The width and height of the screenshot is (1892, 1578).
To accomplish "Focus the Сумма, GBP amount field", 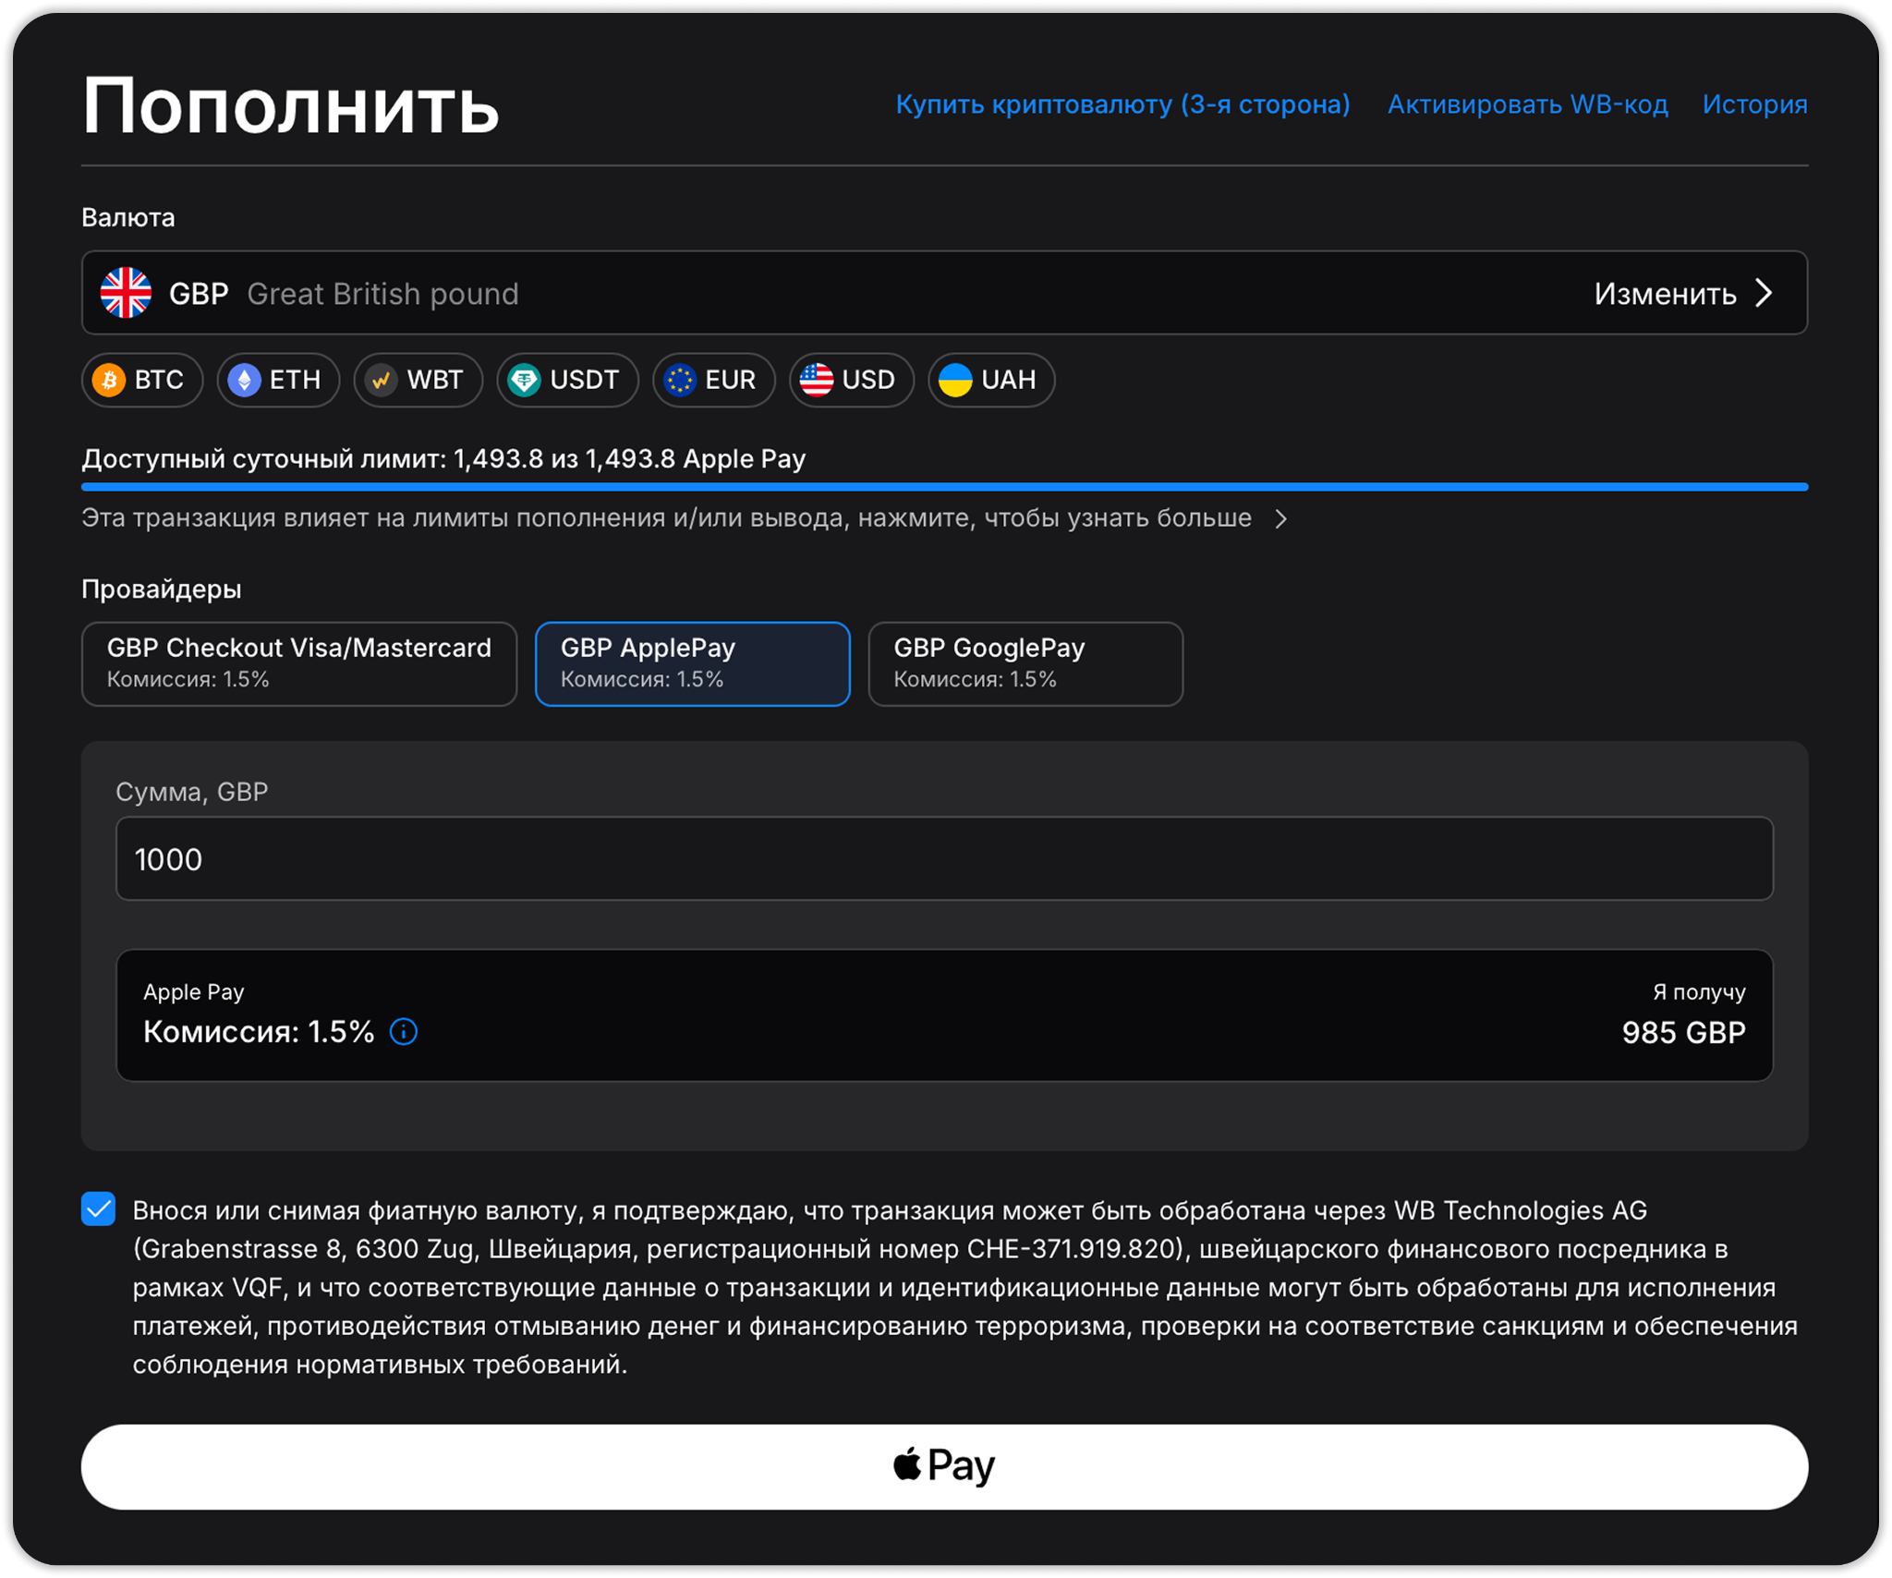I will coord(944,858).
